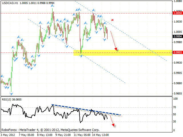Click the 0.9955 red price label
Image resolution: width=183 pixels, height=137 pixels.
coord(178,53)
